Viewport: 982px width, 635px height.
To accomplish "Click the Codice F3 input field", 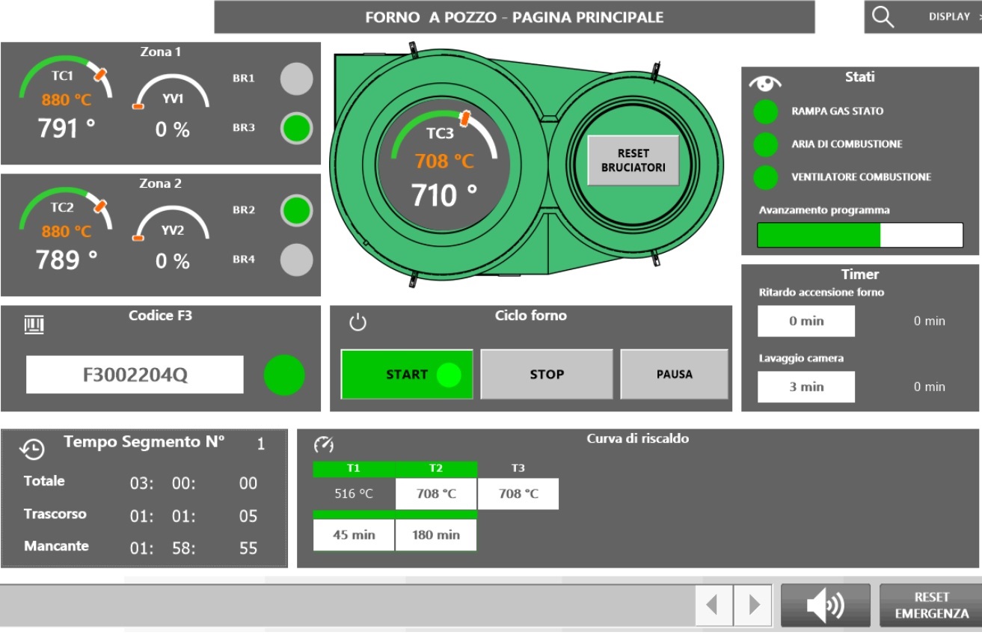I will coord(135,375).
